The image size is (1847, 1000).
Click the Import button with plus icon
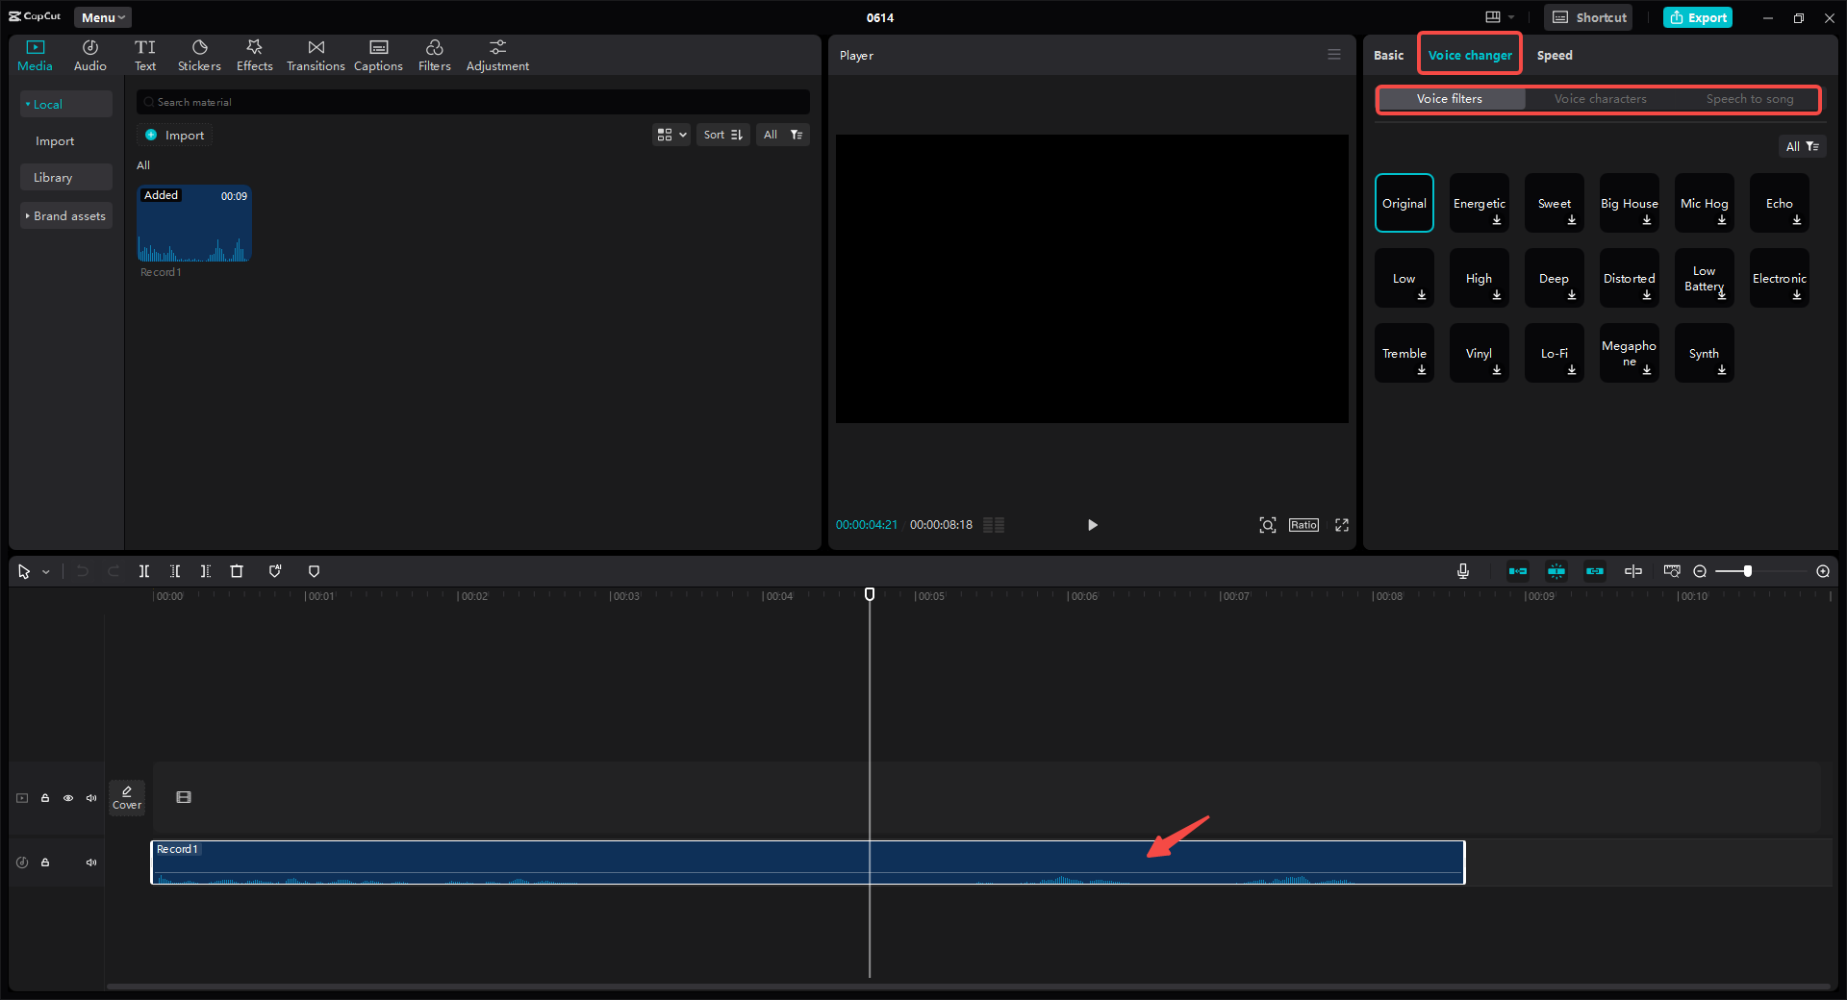(x=174, y=135)
